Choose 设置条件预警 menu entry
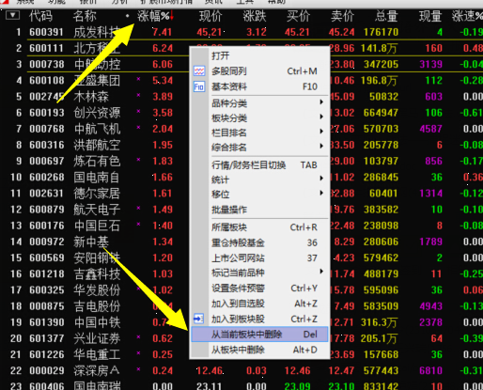This screenshot has width=483, height=390. [259, 289]
